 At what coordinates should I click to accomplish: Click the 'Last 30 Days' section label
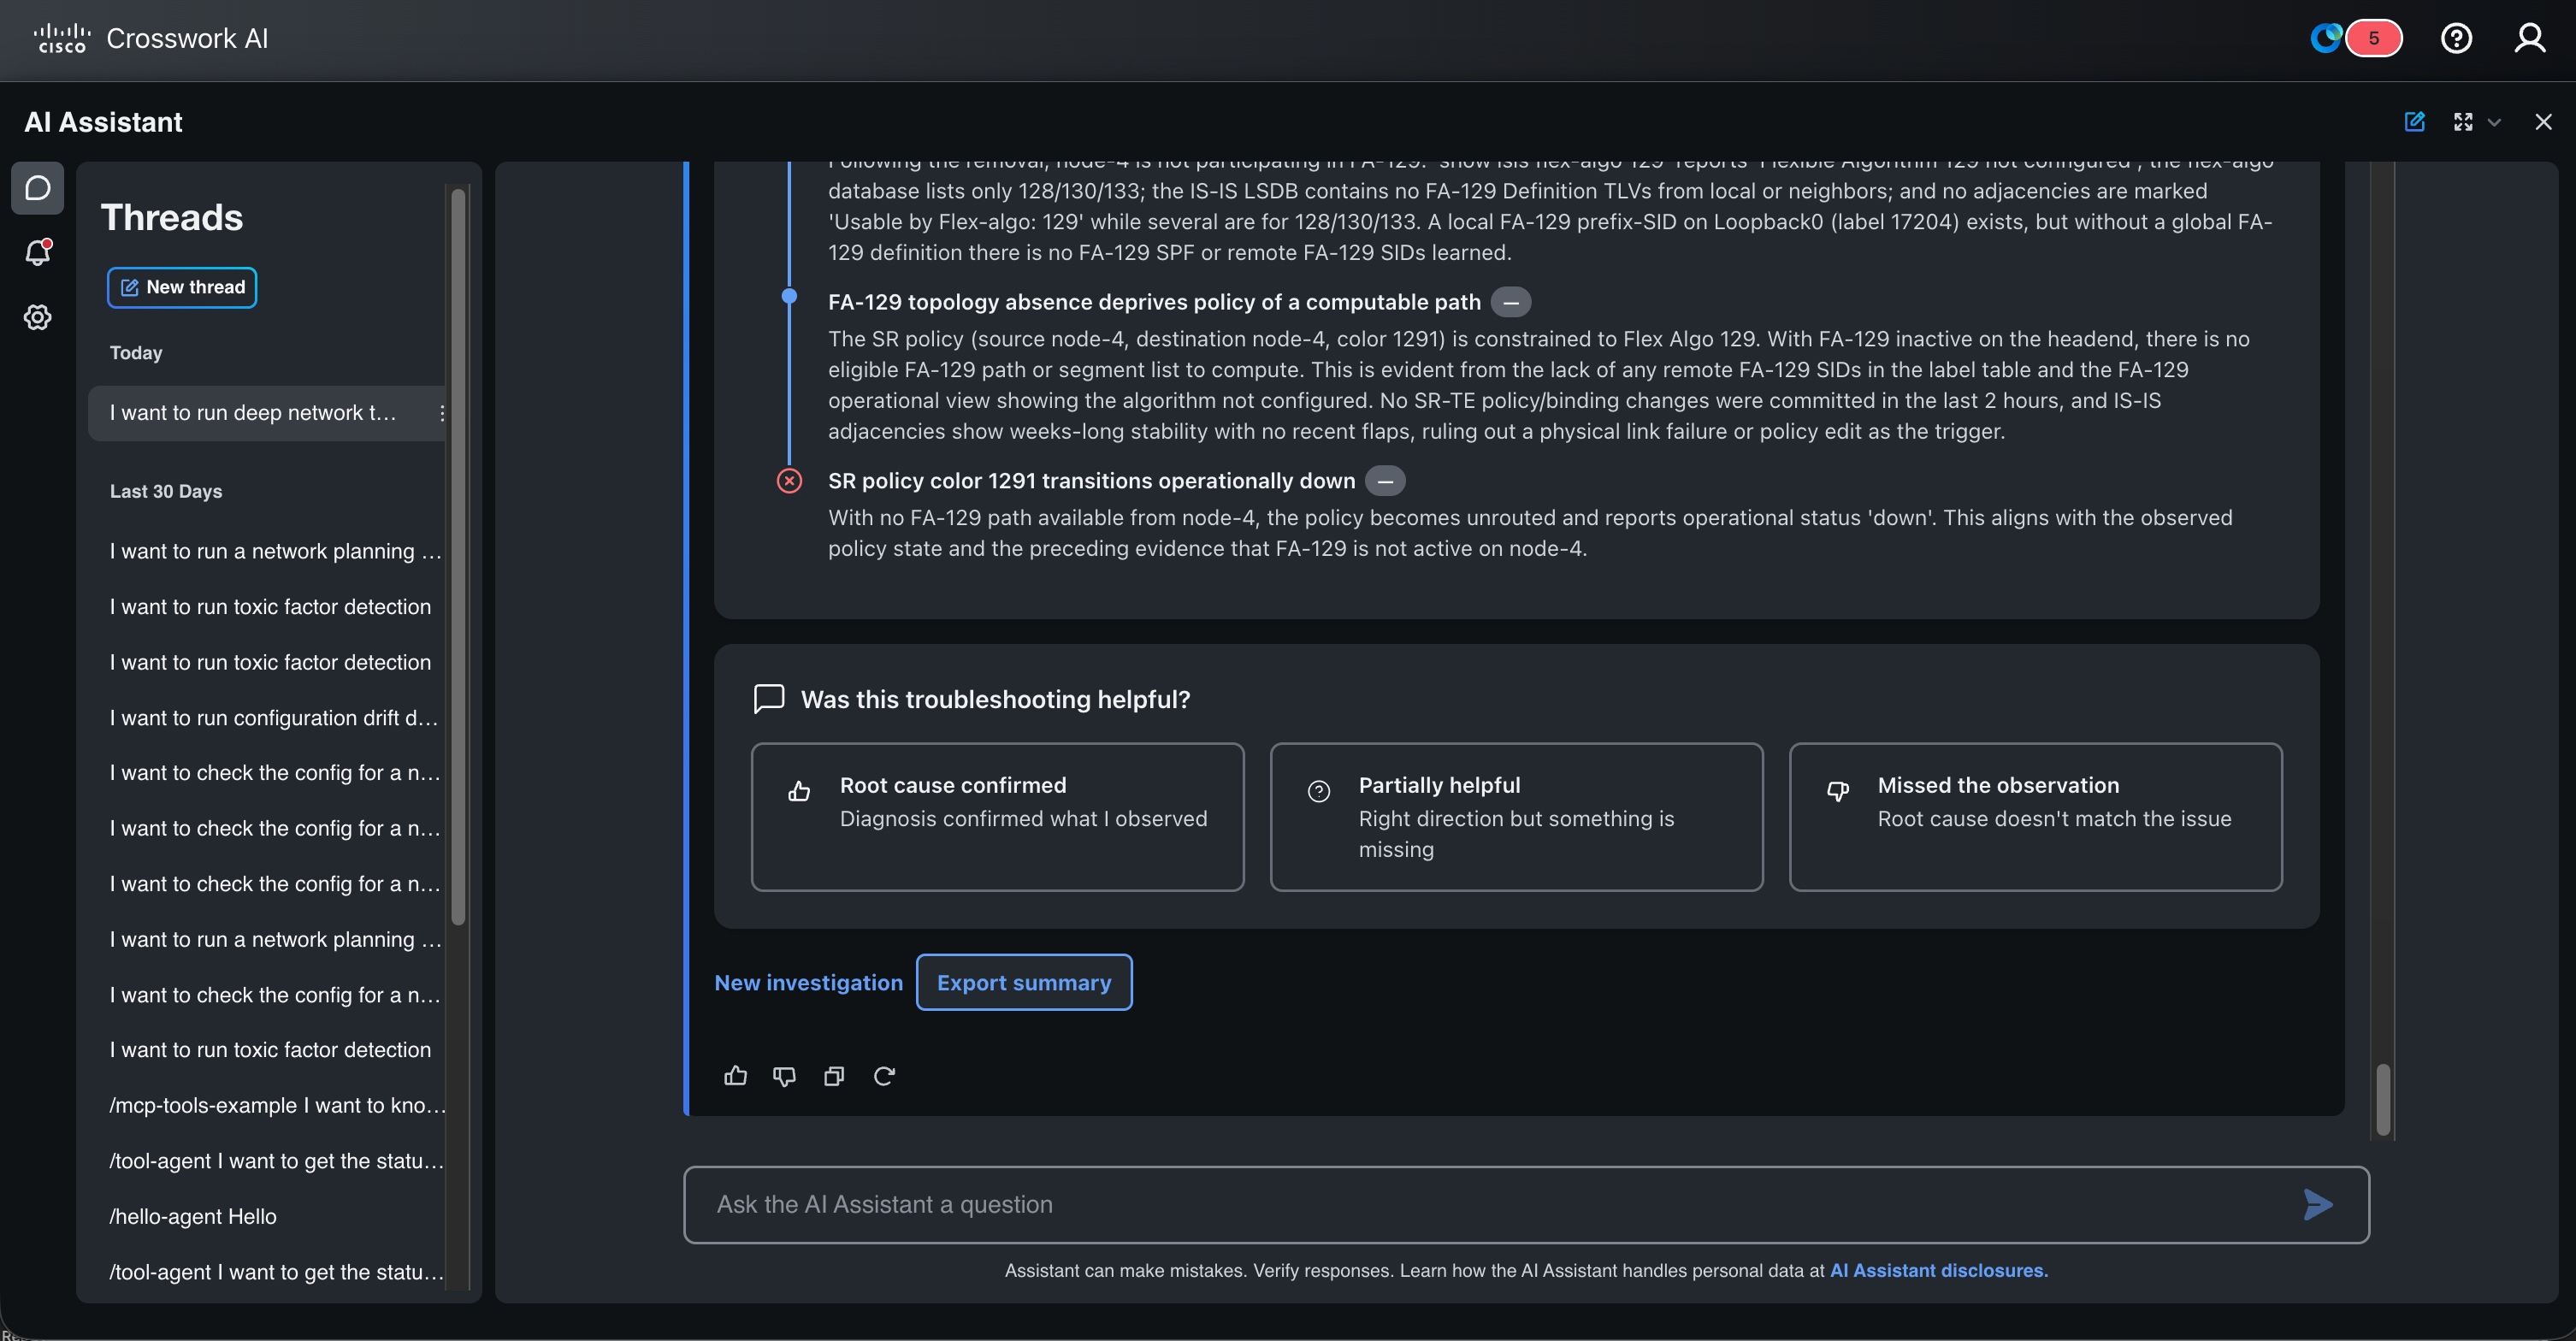166,491
